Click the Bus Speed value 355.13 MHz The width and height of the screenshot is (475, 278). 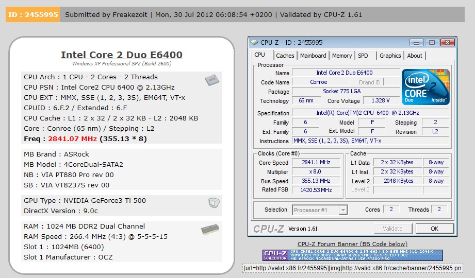coord(316,181)
